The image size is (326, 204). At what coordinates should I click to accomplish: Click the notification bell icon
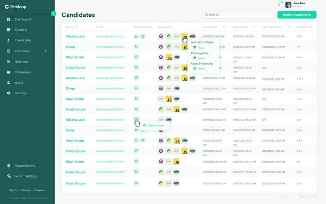pyautogui.click(x=279, y=4)
